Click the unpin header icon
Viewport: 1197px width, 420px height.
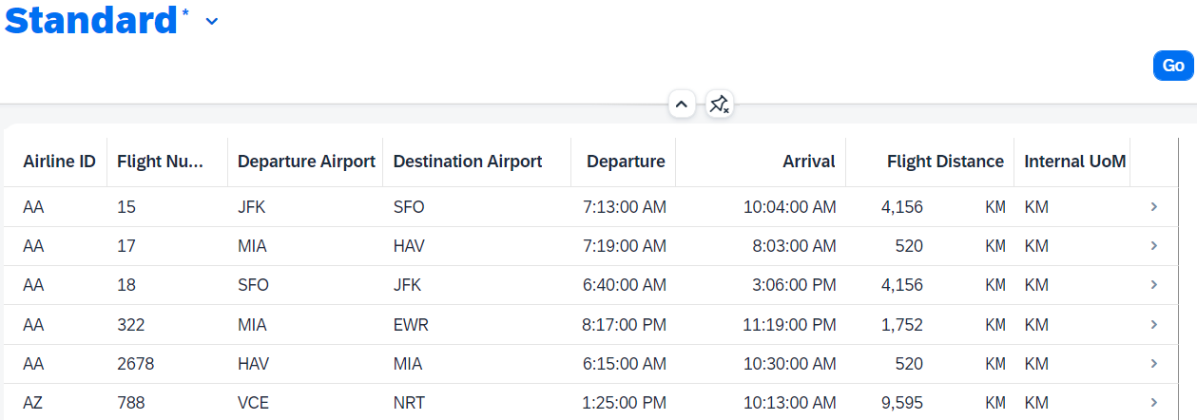719,105
